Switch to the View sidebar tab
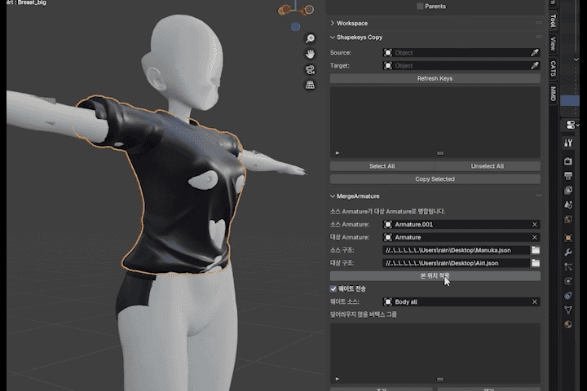Image resolution: width=587 pixels, height=391 pixels. click(553, 44)
